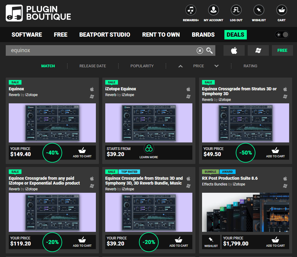This screenshot has height=257, width=297.
Task: Click Apple icon on Top Rated crossgrade card
Action: (188, 179)
